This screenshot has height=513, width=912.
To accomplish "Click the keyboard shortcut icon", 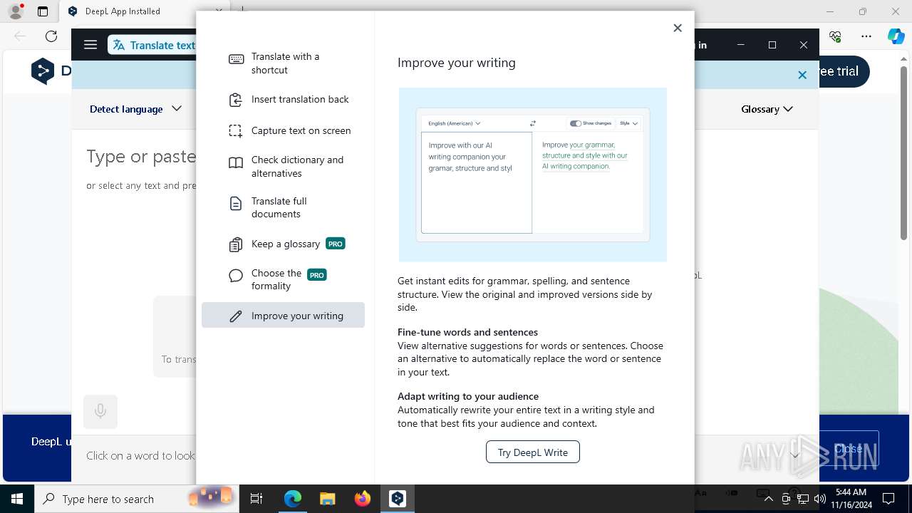I will pos(236,59).
